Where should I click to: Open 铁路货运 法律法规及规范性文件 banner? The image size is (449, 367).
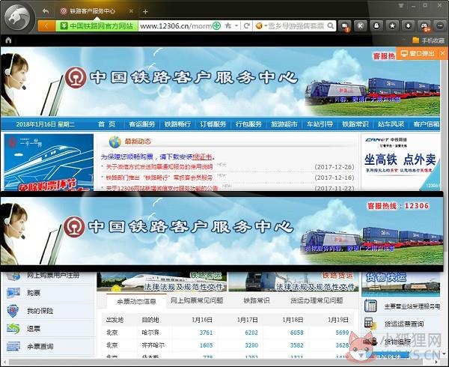[x=293, y=282]
